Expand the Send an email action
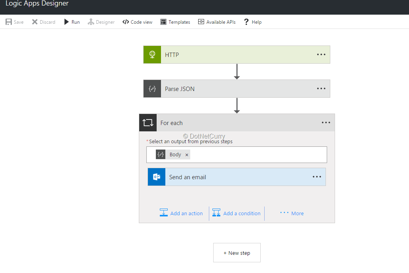 click(237, 177)
